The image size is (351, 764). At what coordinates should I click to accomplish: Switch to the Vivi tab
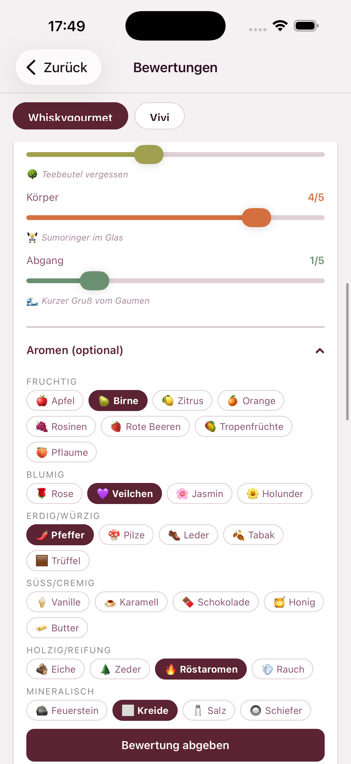(x=160, y=116)
